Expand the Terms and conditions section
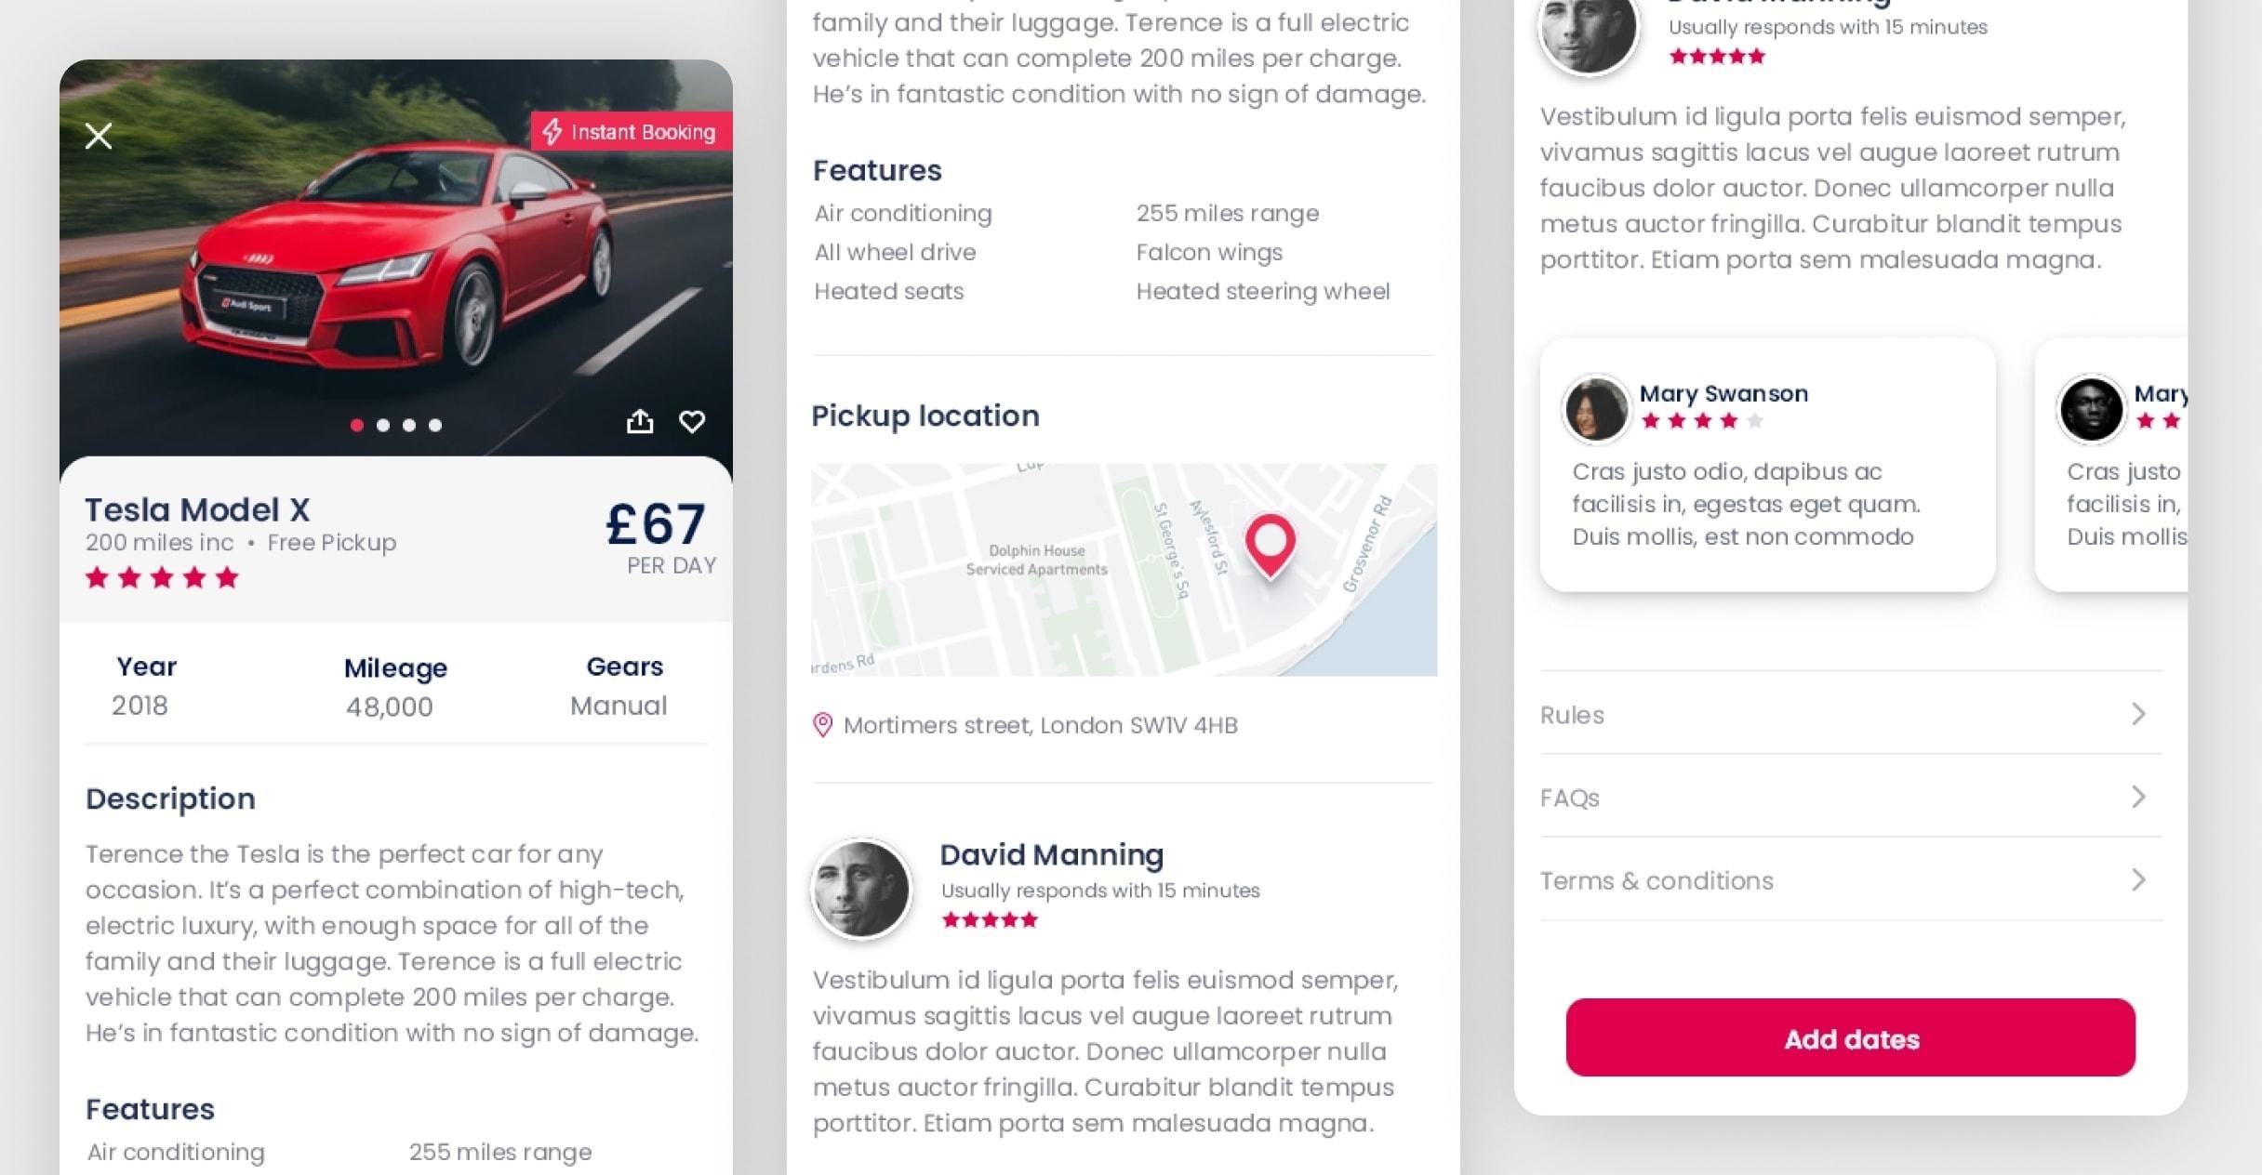The image size is (2262, 1175). click(1851, 880)
